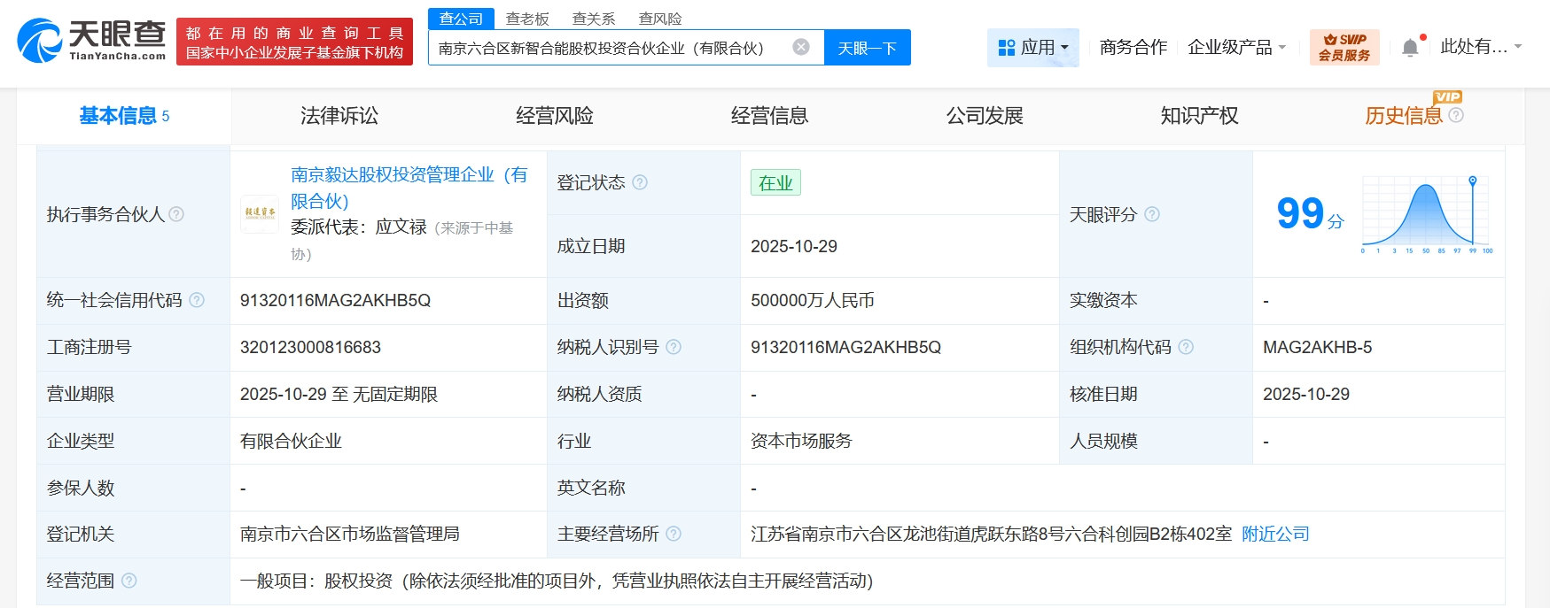Clear the search box text
This screenshot has height=608, width=1550.
[800, 47]
